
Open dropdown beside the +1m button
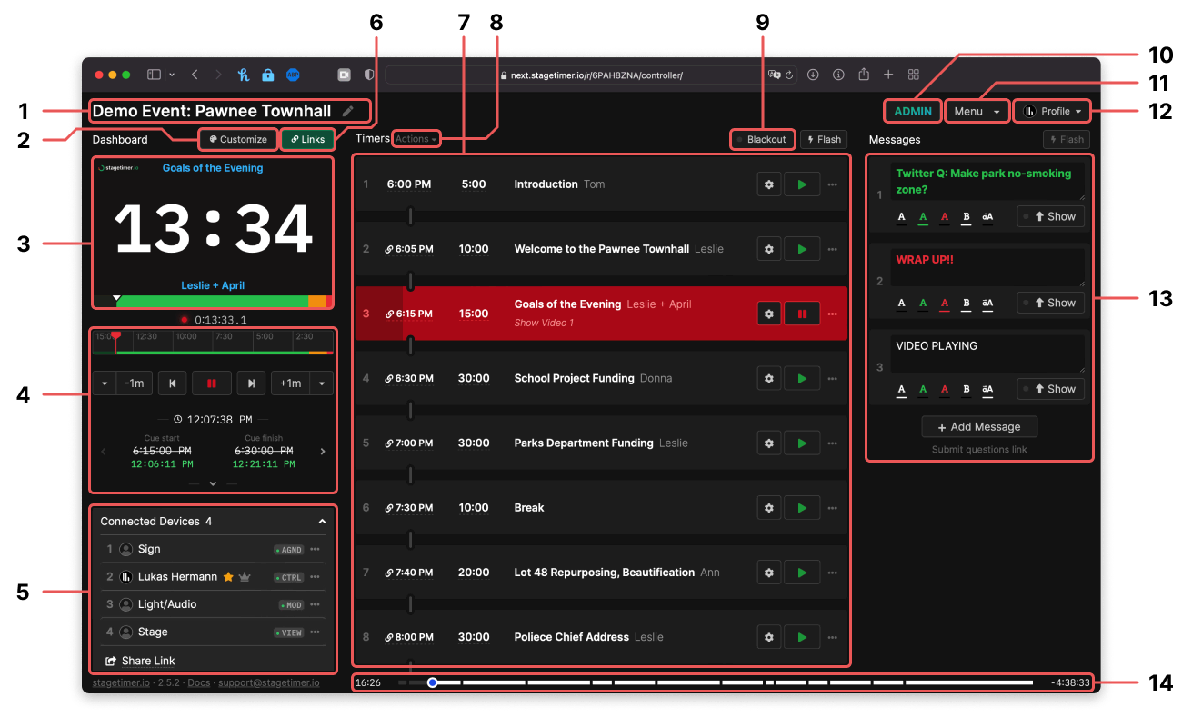pyautogui.click(x=322, y=383)
